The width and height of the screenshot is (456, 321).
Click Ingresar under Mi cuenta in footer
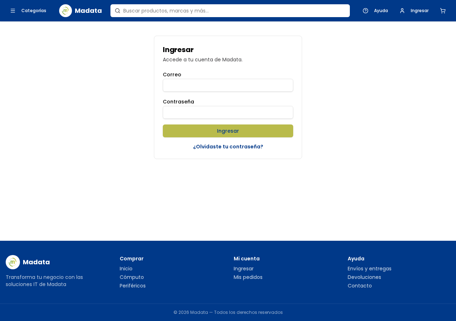tap(244, 269)
